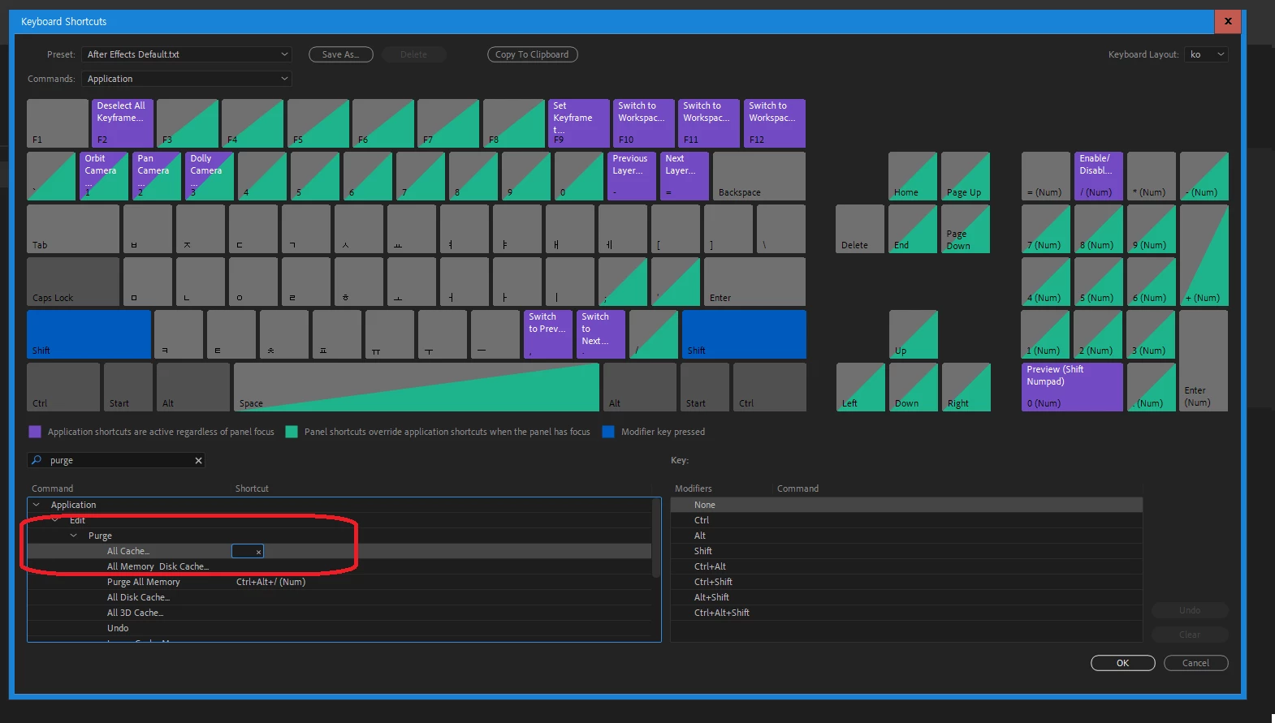1275x723 pixels.
Task: Click the Enter key on main keyboard
Action: tap(754, 282)
